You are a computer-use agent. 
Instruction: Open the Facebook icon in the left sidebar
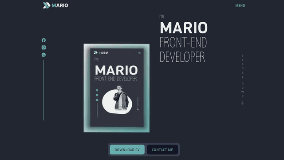coord(43,40)
